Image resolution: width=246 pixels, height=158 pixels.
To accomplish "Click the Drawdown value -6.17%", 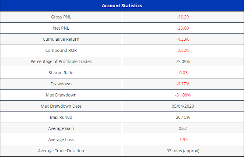I will click(x=183, y=84).
